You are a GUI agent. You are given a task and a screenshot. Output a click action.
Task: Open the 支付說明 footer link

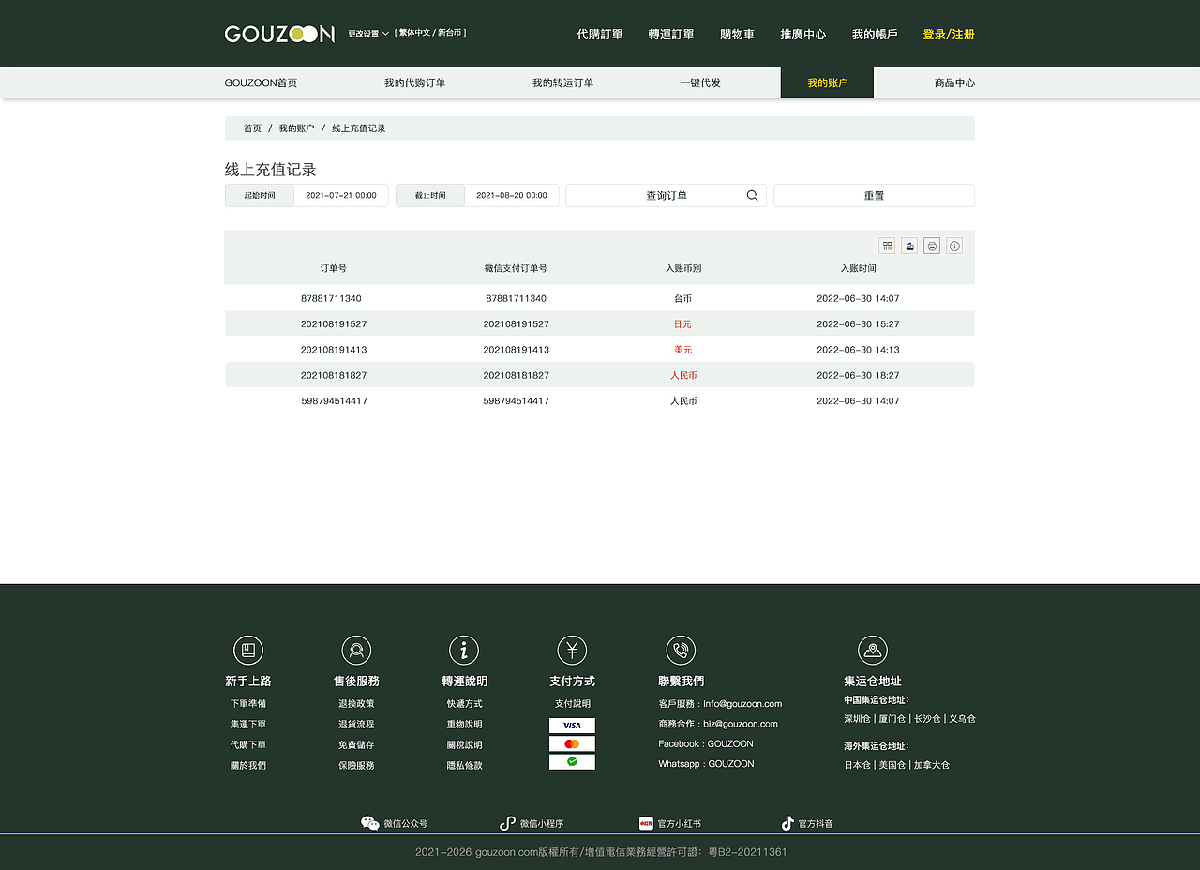point(572,703)
